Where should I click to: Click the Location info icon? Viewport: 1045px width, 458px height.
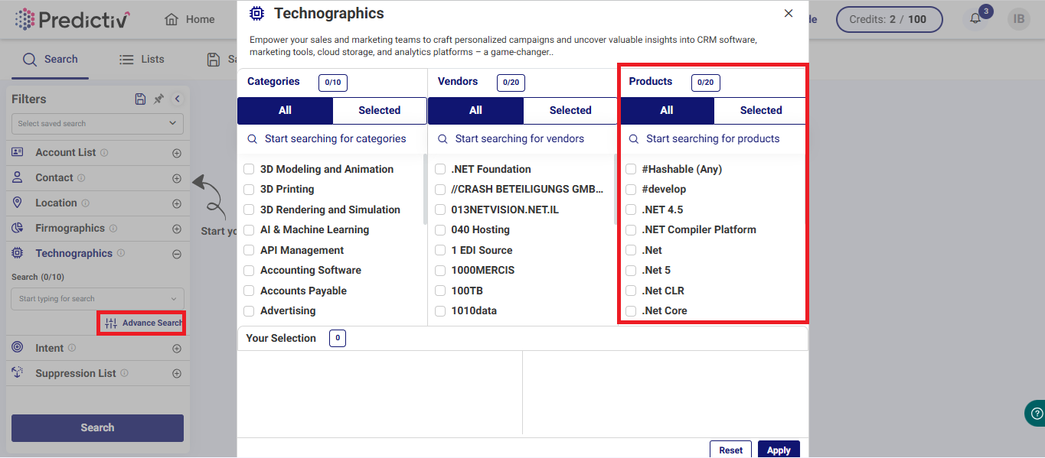pos(85,203)
